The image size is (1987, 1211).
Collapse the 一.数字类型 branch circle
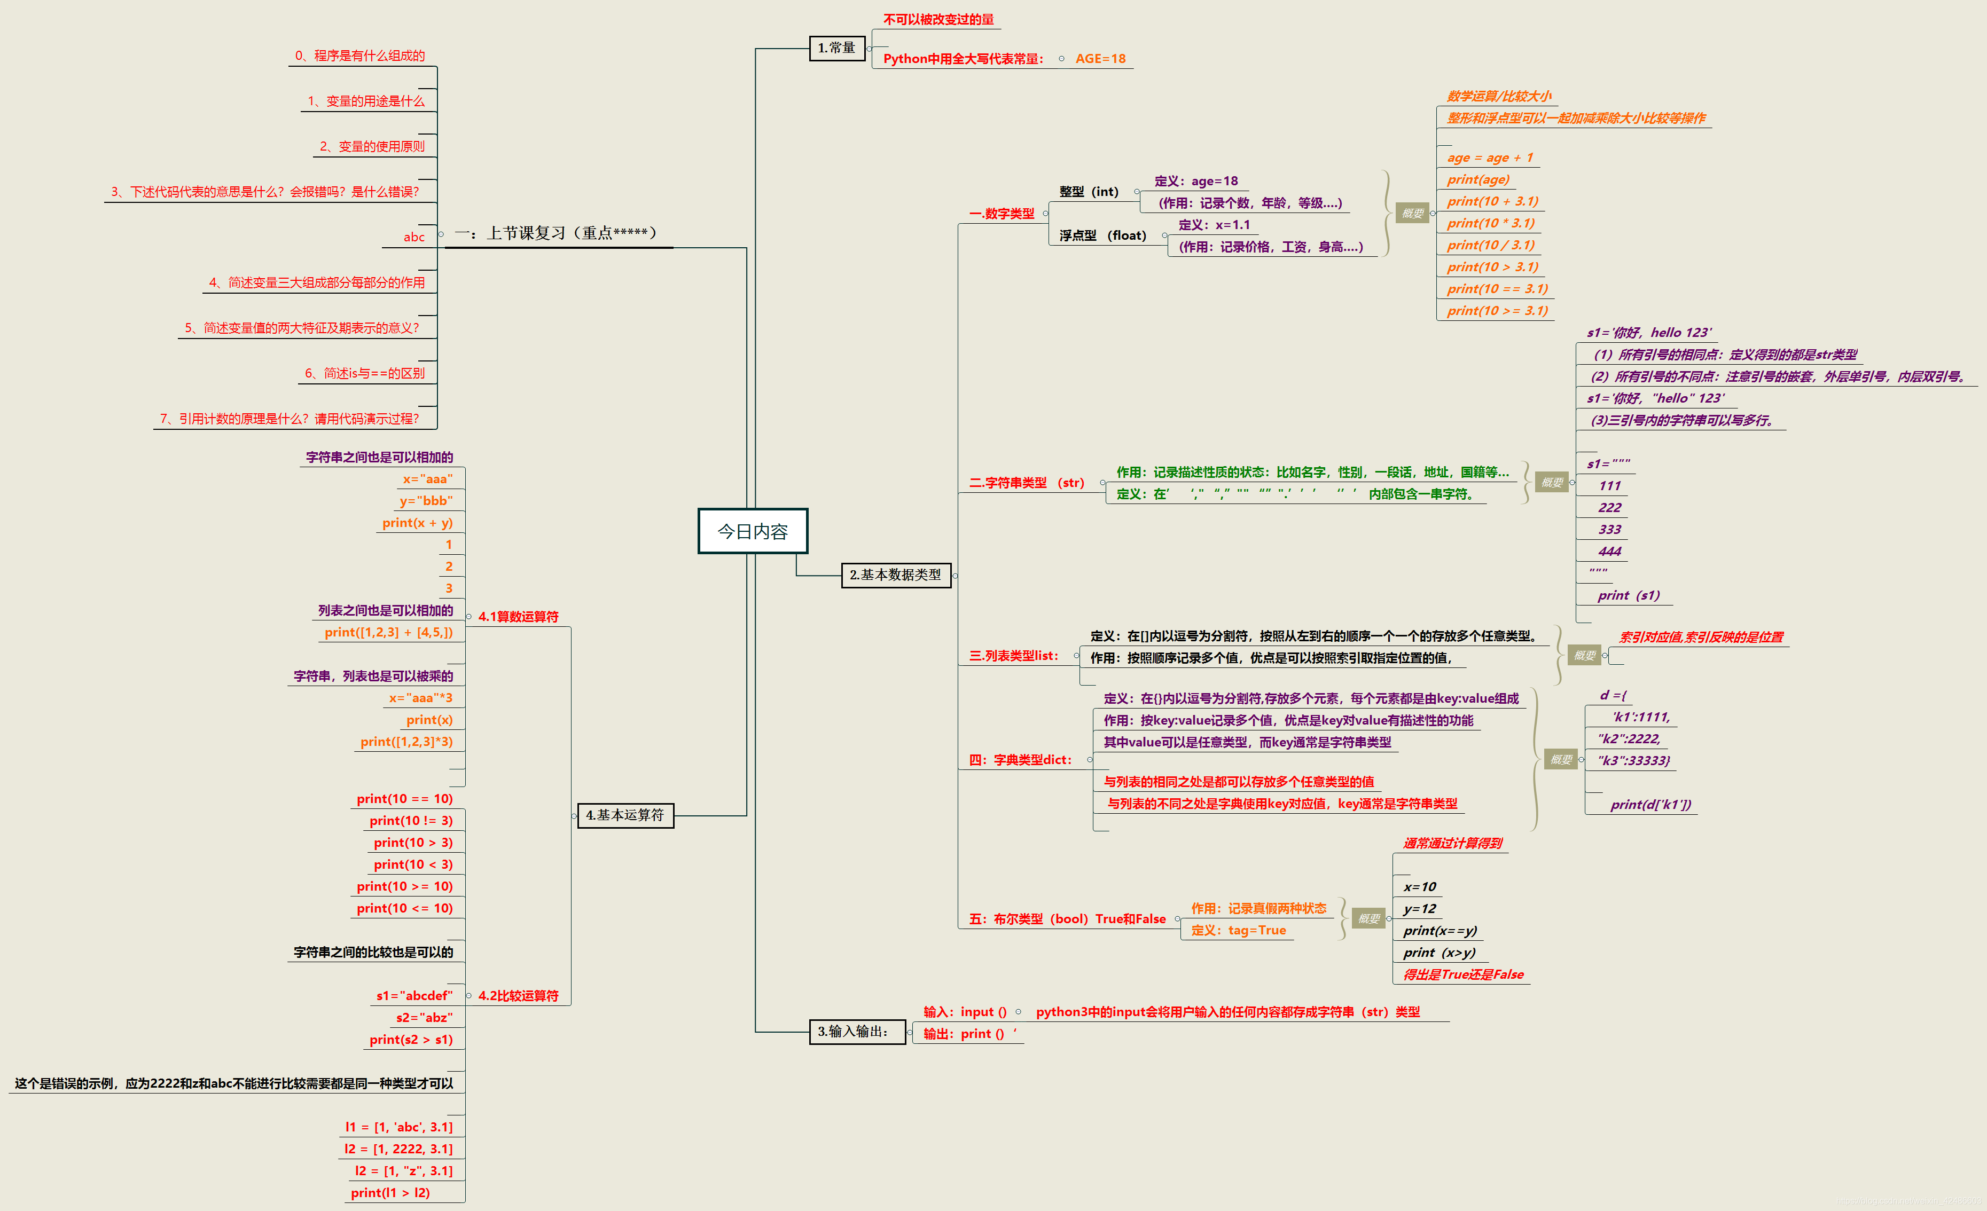coord(1046,214)
